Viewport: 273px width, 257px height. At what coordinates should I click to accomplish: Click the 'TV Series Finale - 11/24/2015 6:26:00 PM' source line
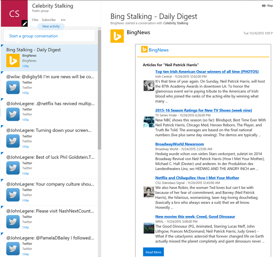[x=183, y=115]
